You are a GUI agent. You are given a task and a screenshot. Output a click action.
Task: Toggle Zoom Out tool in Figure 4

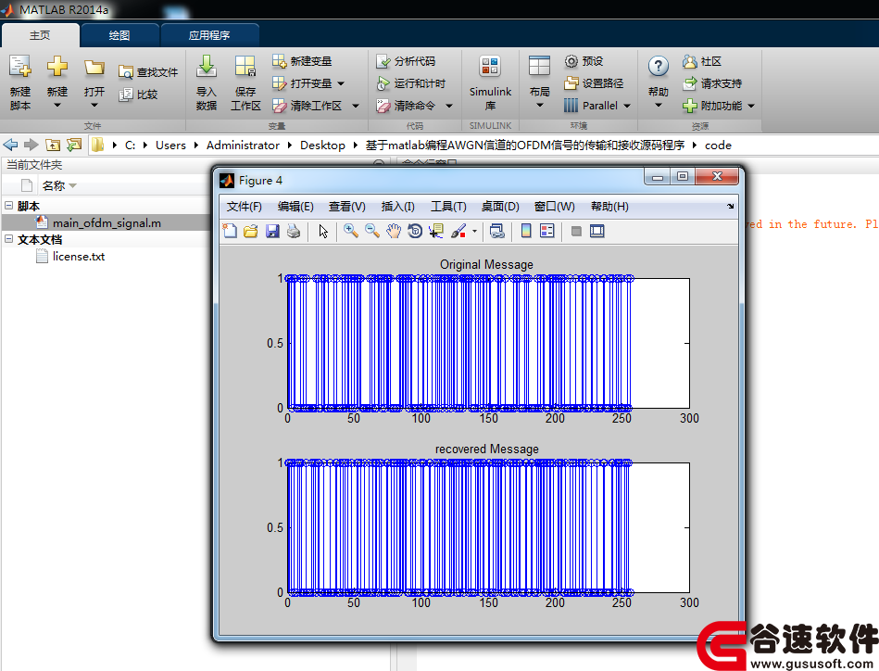372,231
